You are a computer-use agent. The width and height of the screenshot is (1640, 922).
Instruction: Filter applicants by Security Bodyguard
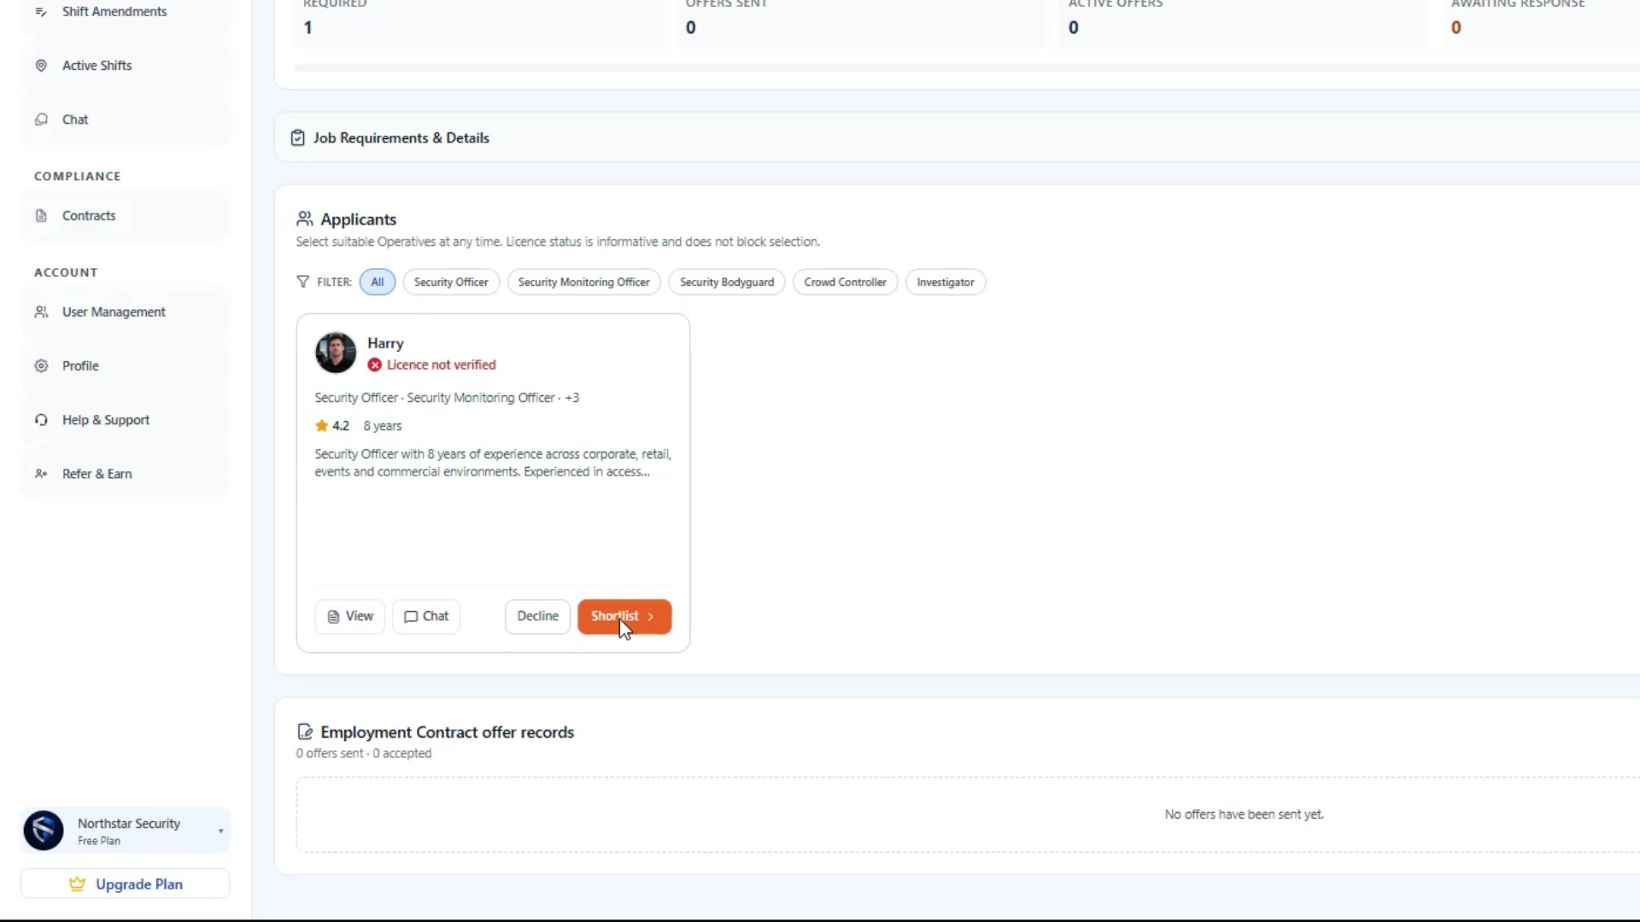pos(727,283)
